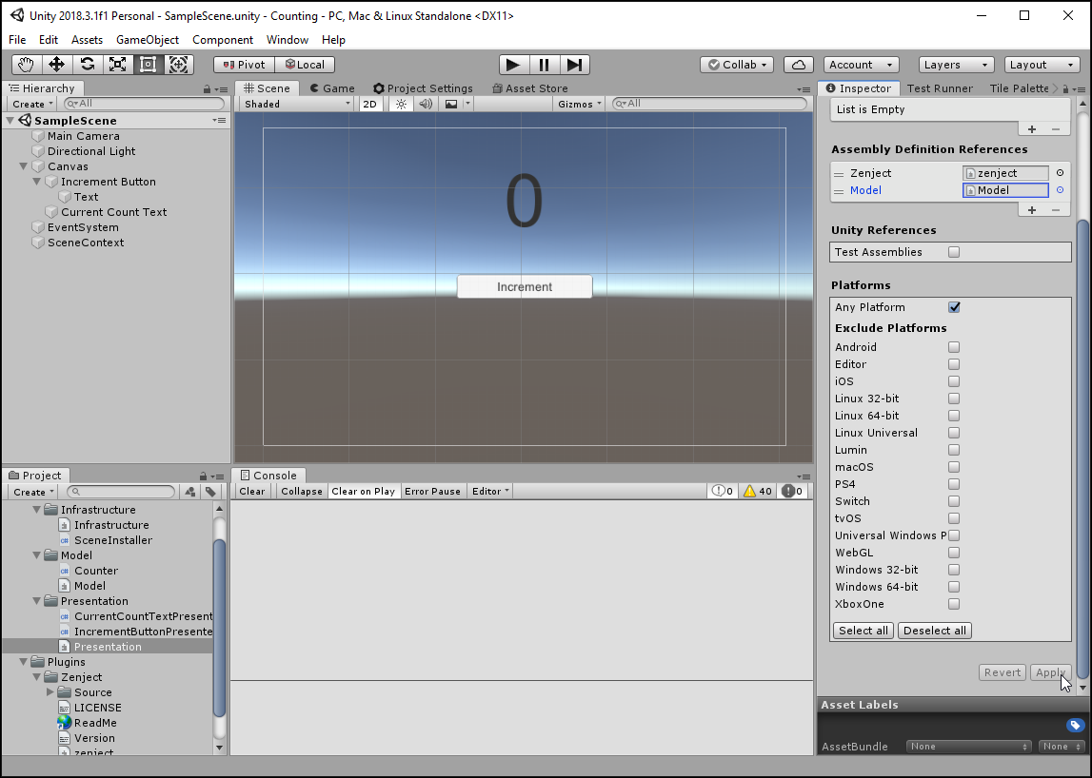
Task: Select the Move tool
Action: 57,64
